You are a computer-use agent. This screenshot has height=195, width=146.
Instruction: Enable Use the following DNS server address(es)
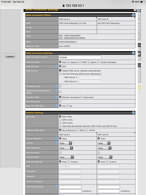(x=60, y=74)
